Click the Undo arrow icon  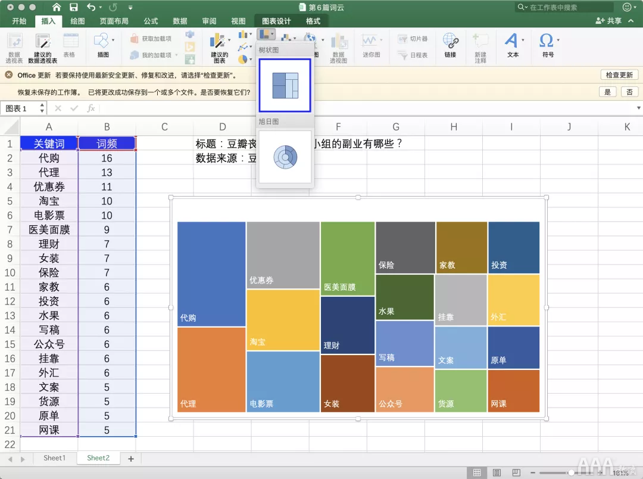coord(91,7)
